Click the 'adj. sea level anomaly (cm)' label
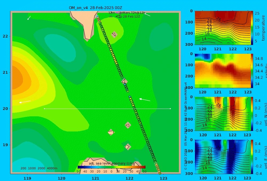 click(x=111, y=163)
